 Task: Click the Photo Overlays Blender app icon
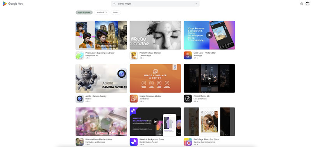(x=134, y=55)
